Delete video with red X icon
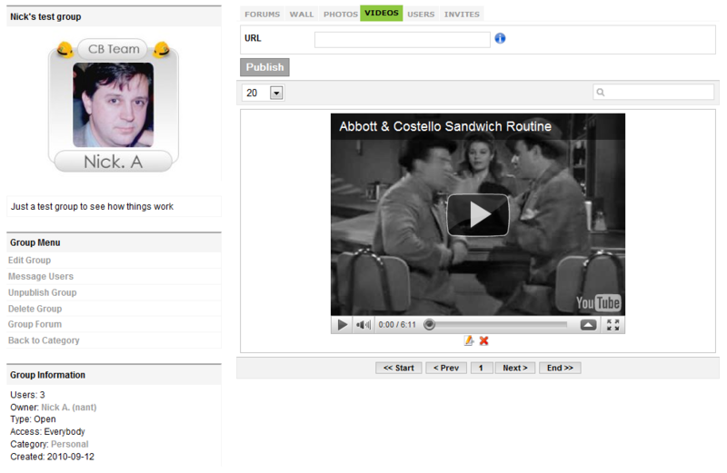Viewport: 727px width, 473px height. click(484, 341)
